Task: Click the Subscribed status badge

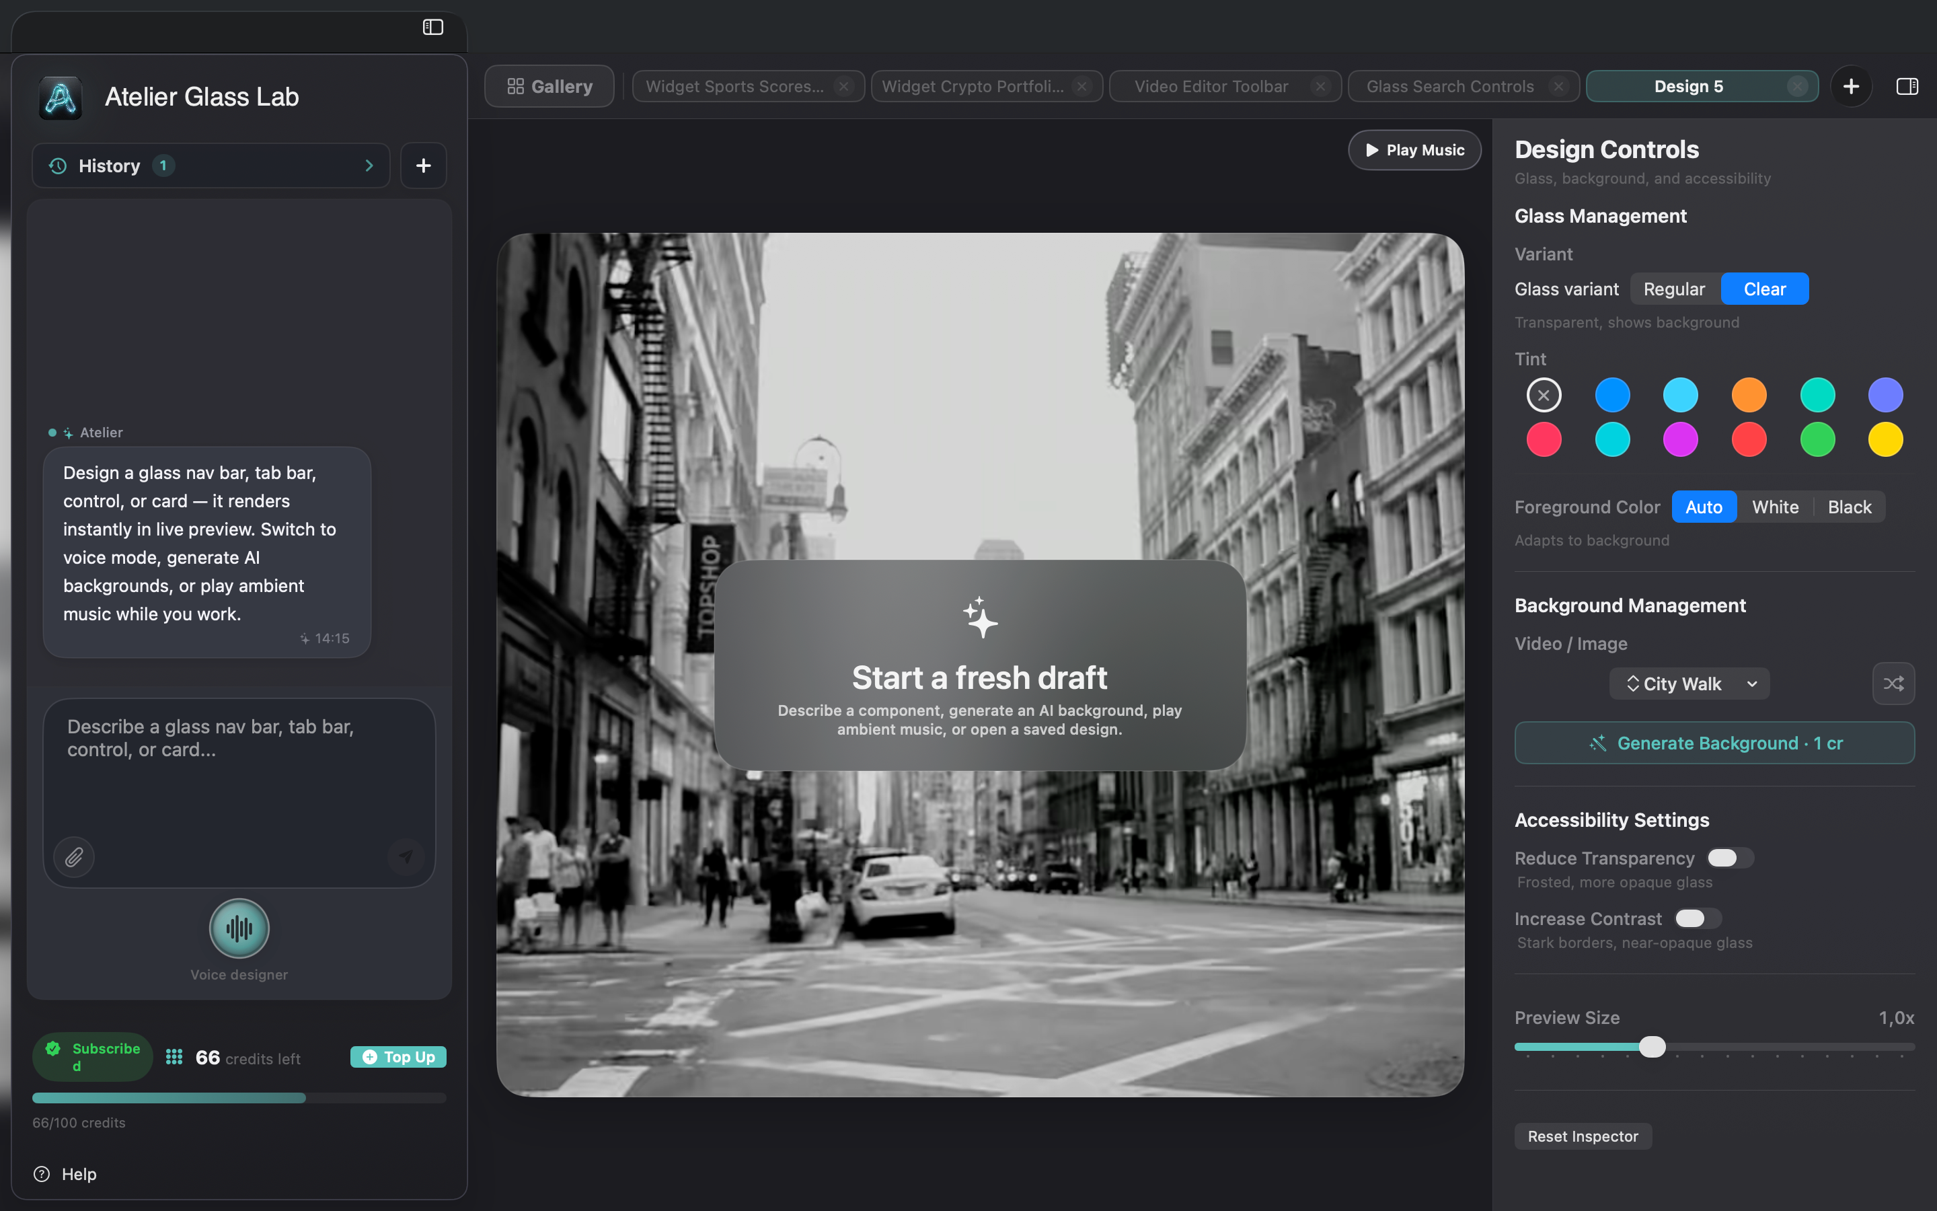Action: (x=93, y=1057)
